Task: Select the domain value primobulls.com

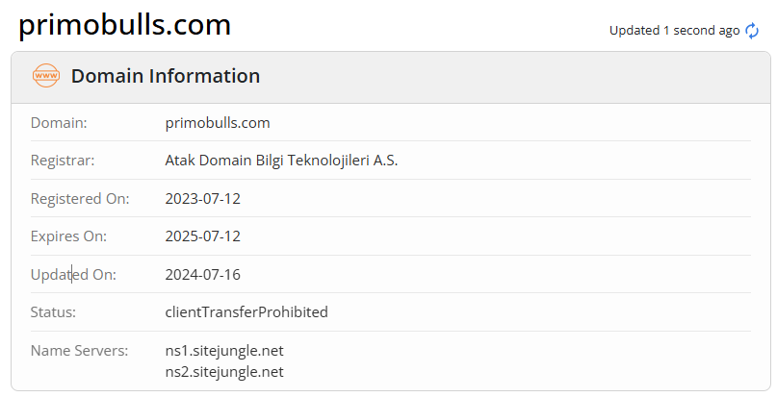Action: pyautogui.click(x=218, y=123)
